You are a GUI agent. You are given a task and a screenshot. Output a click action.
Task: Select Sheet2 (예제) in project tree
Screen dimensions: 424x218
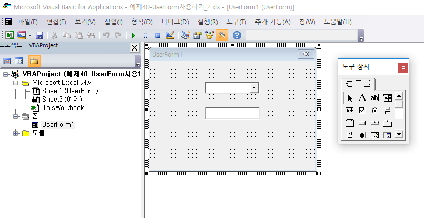pos(62,100)
